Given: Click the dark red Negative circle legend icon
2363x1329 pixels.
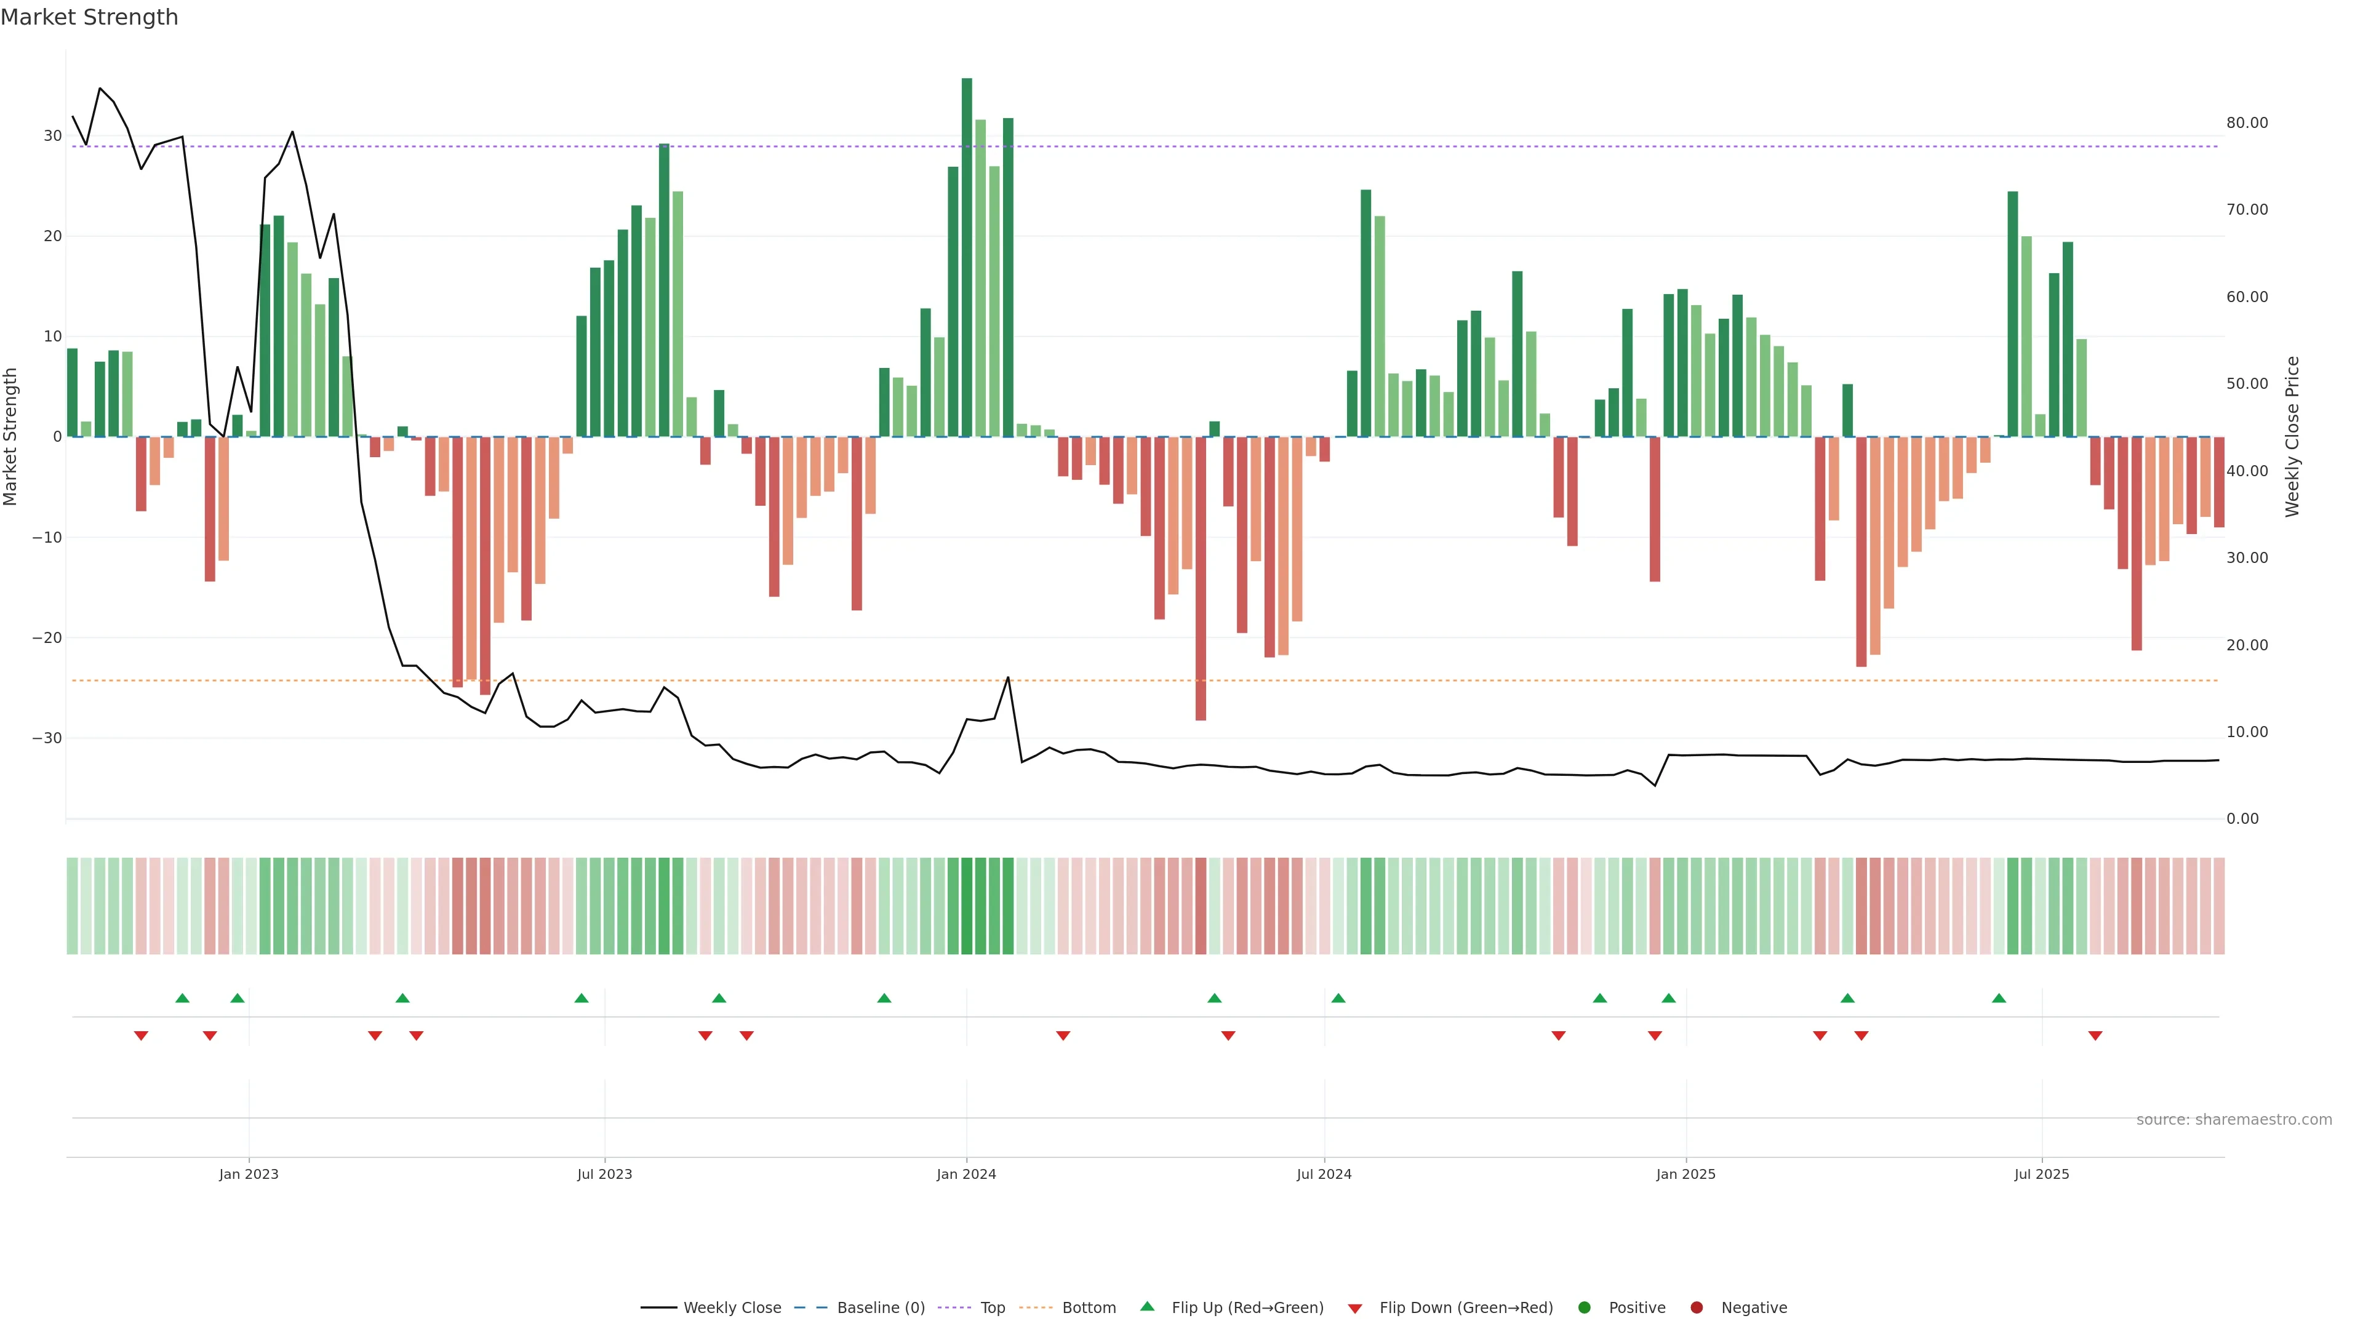Looking at the screenshot, I should 1696,1308.
